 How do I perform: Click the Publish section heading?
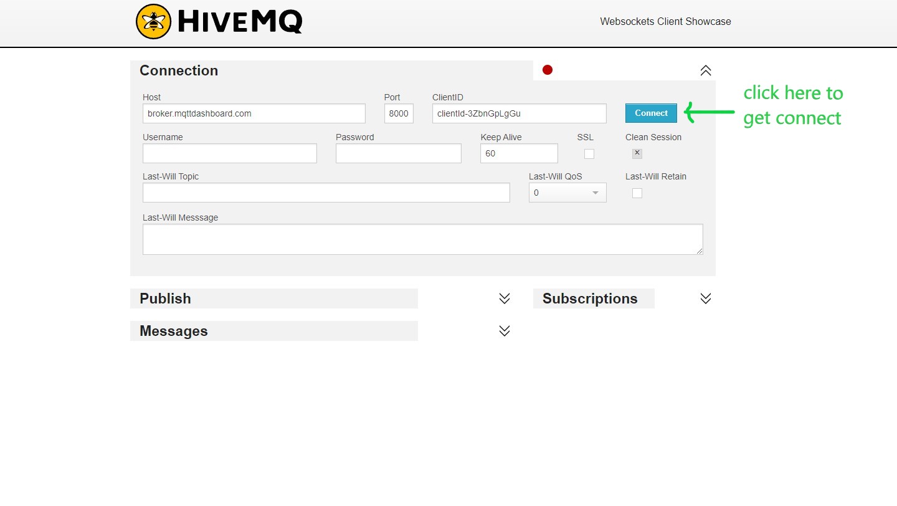pos(165,298)
